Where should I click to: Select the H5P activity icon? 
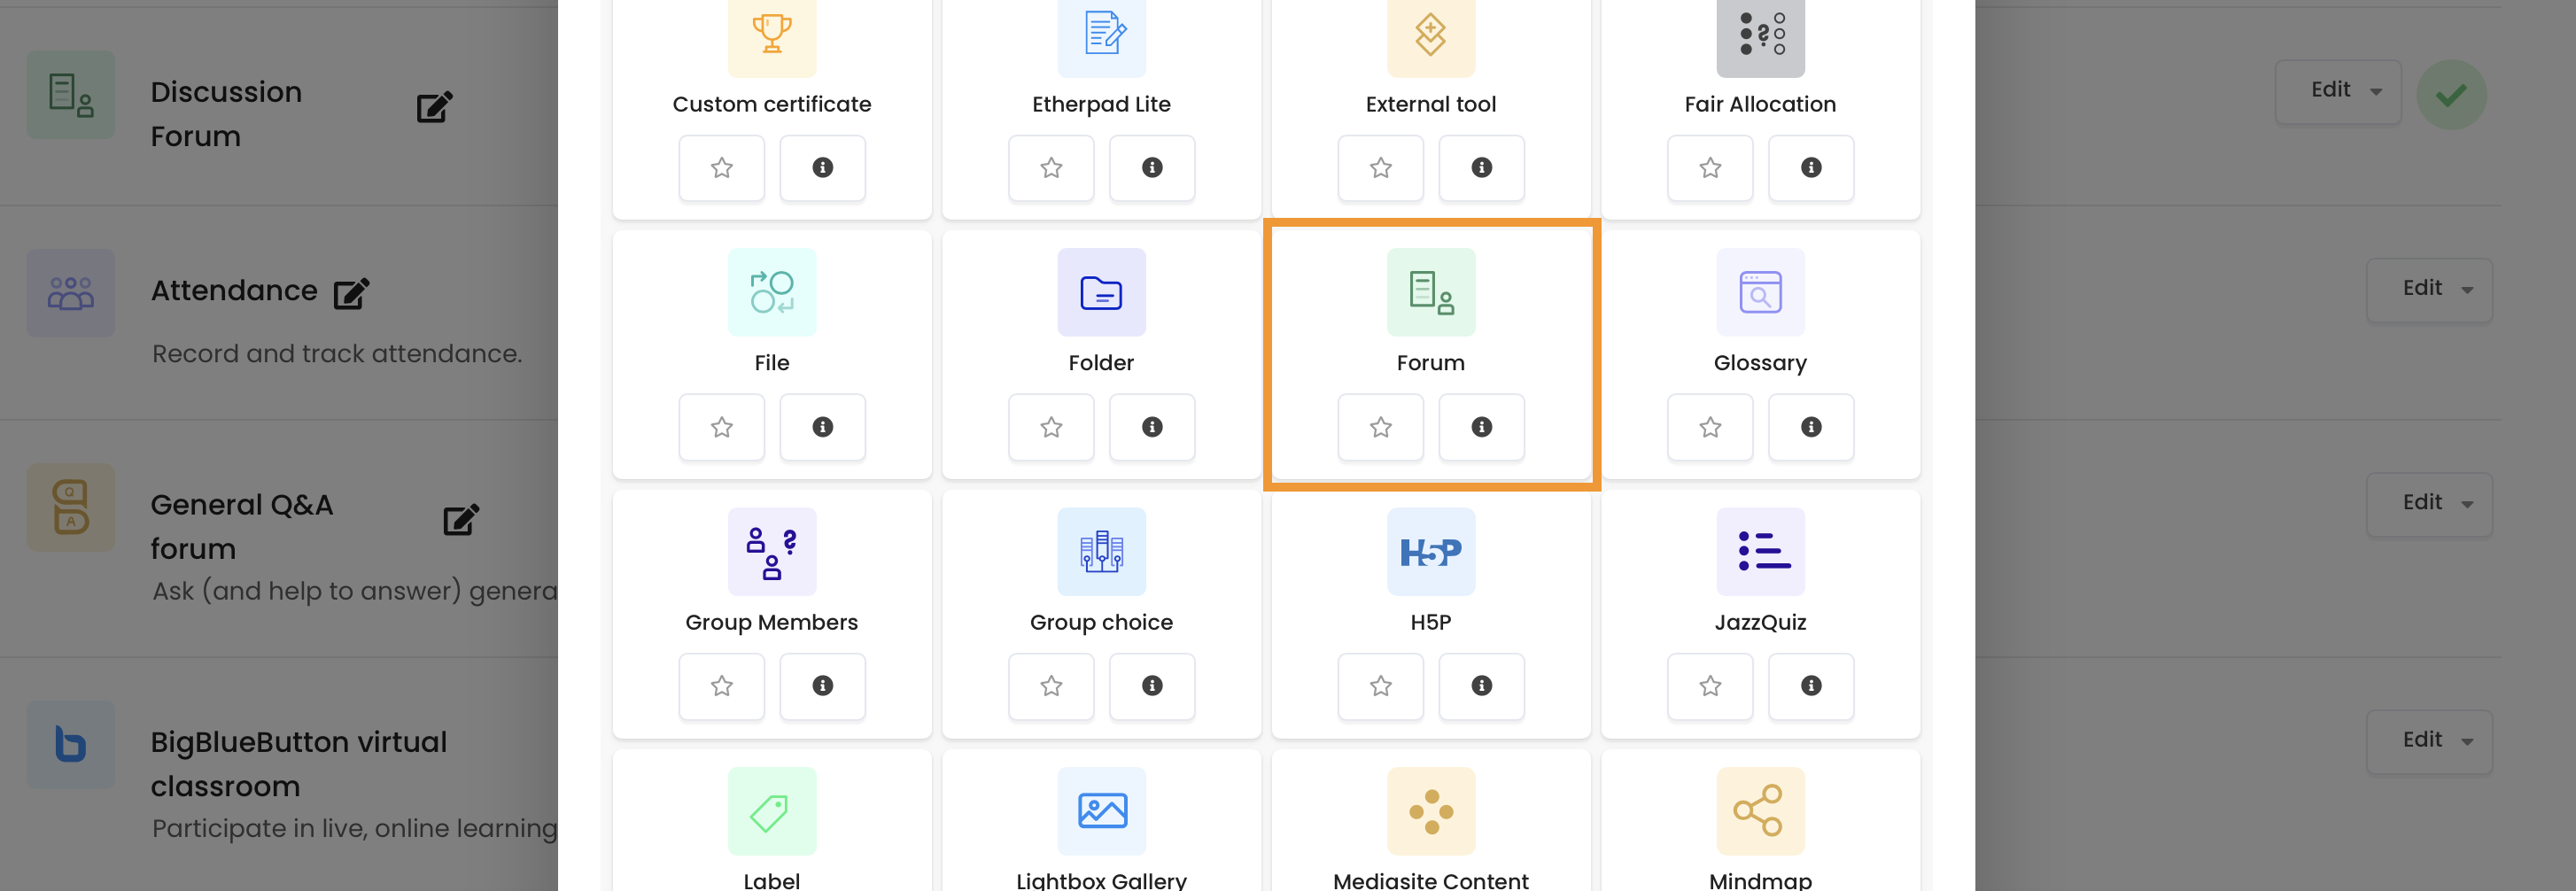[1430, 552]
